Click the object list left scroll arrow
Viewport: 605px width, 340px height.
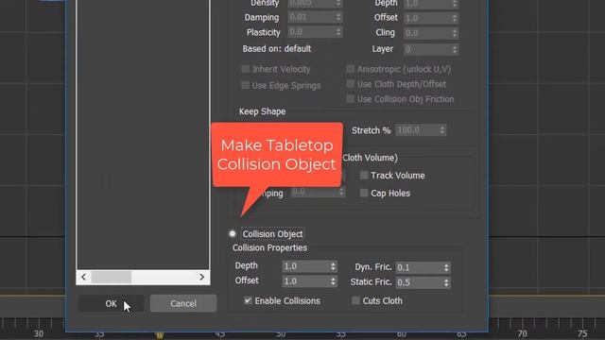(84, 277)
